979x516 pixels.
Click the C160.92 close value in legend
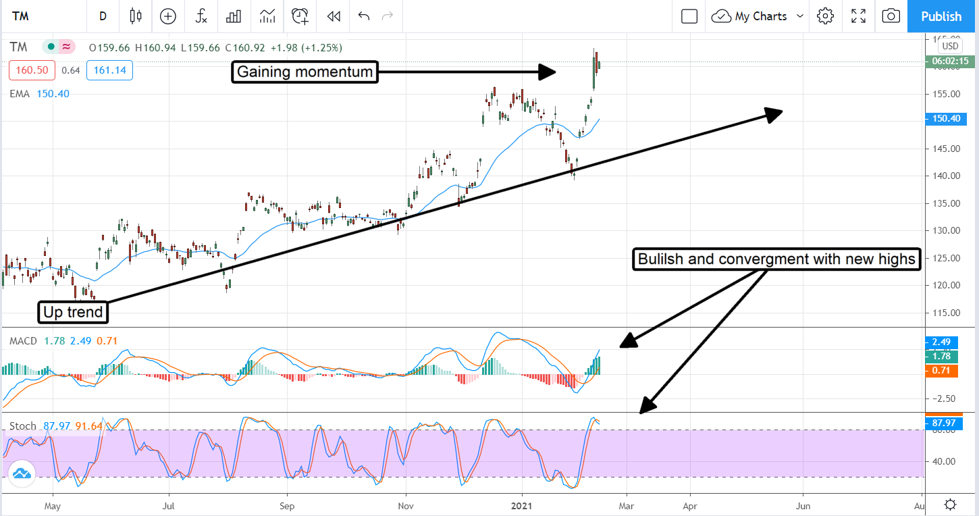pyautogui.click(x=245, y=47)
